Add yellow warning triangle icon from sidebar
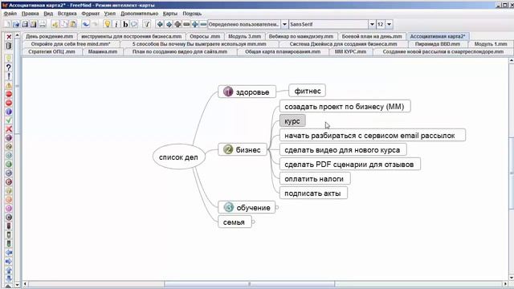The image size is (514, 289). coord(9,85)
